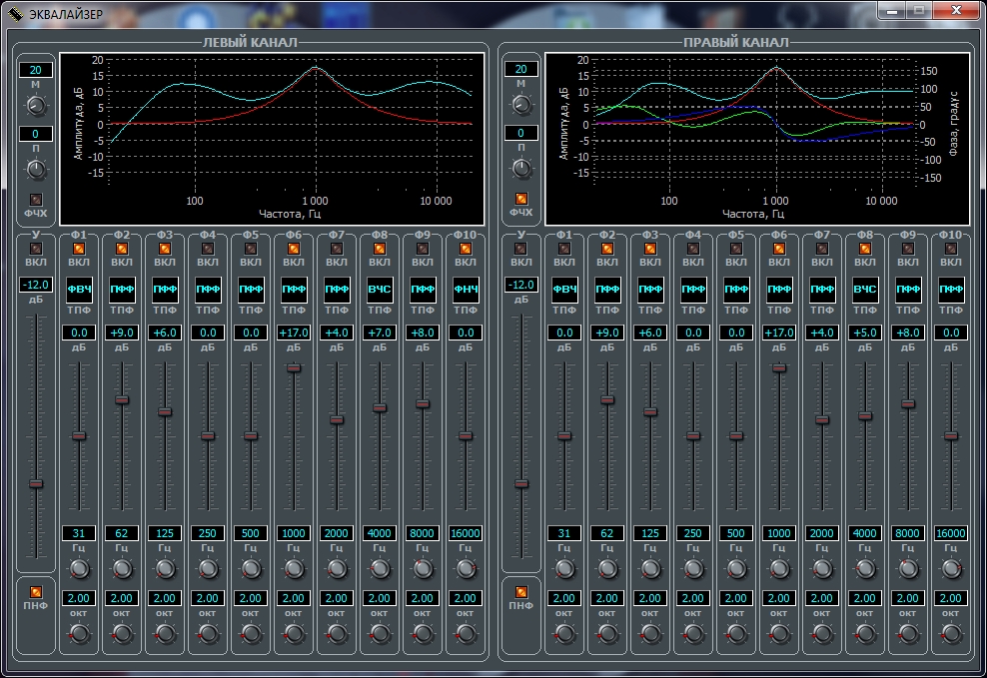Click the М knob in the left channel
Screen dimensions: 987x678
[x=36, y=105]
